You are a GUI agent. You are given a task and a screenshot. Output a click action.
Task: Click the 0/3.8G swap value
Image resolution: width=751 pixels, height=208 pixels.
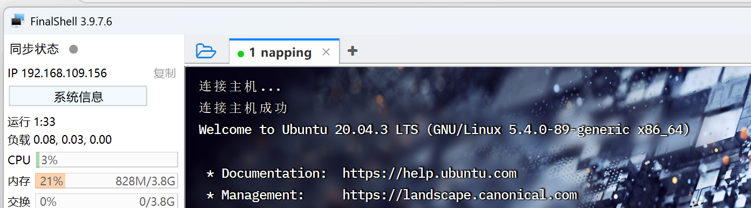(157, 202)
